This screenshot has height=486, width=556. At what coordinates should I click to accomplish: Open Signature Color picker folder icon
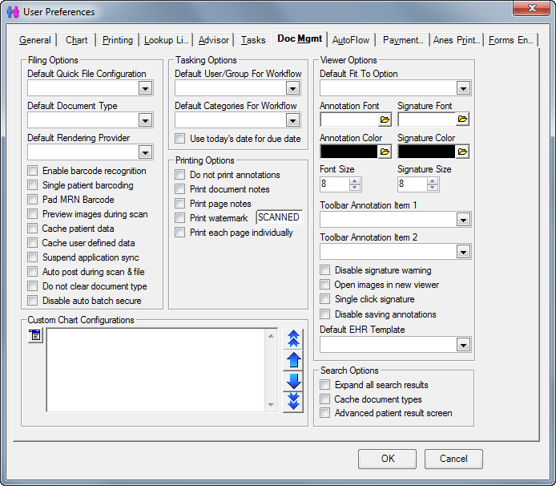[x=462, y=152]
